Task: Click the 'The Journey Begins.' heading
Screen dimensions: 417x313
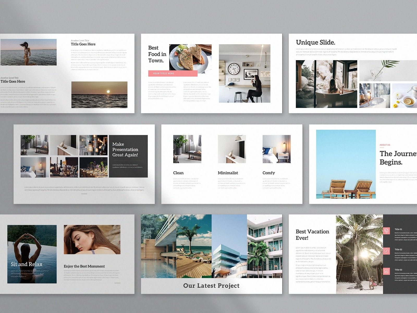Action: [x=398, y=158]
